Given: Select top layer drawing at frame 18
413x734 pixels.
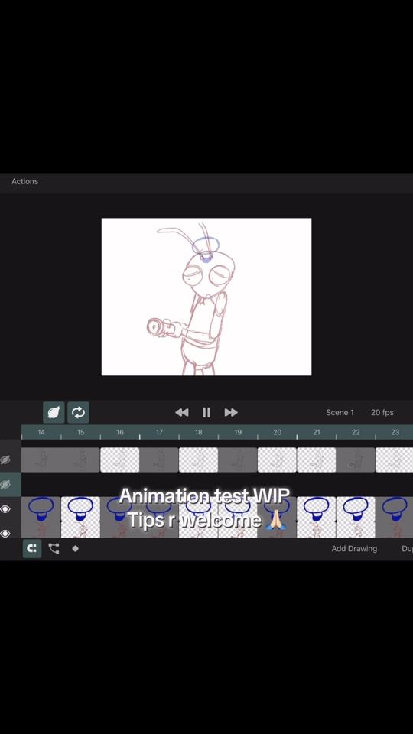Looking at the screenshot, I should click(x=199, y=460).
